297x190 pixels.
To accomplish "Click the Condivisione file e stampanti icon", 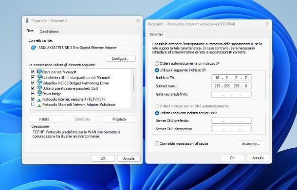I will (x=39, y=77).
